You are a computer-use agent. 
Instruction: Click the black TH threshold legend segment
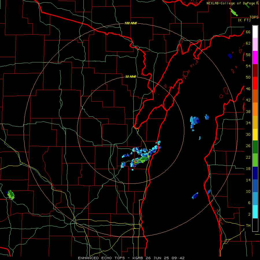point(255,225)
